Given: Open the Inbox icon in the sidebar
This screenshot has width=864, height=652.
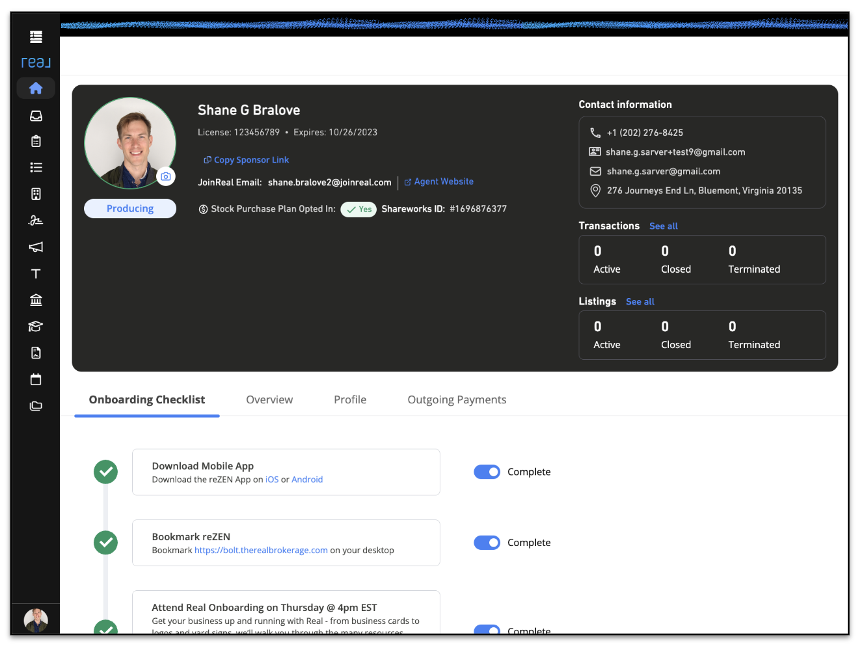Looking at the screenshot, I should (36, 115).
